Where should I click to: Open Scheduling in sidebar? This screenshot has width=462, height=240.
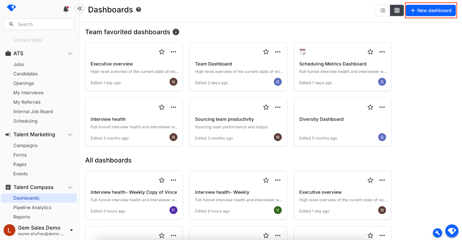[25, 121]
